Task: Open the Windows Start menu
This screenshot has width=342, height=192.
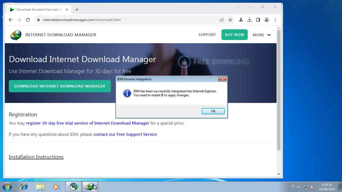Action: pos(7,187)
